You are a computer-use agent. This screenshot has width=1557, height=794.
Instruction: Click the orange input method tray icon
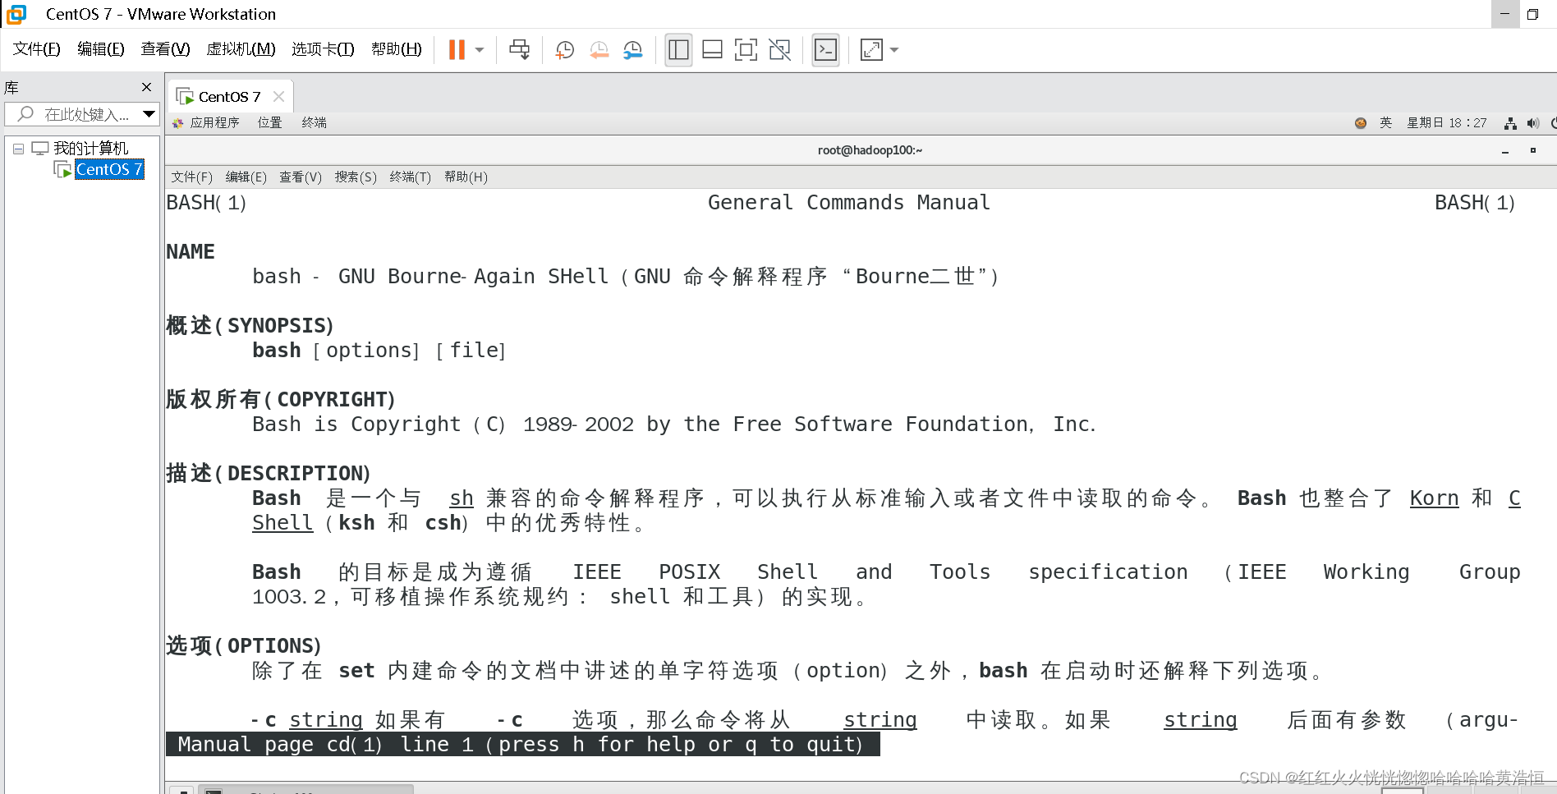tap(1361, 123)
